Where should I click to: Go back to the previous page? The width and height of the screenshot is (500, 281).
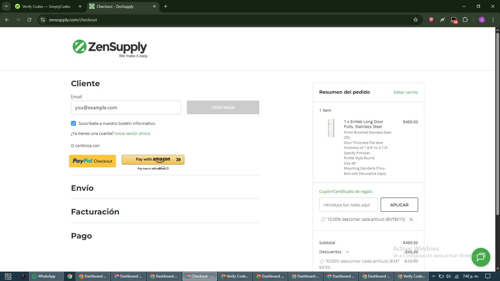click(7, 20)
